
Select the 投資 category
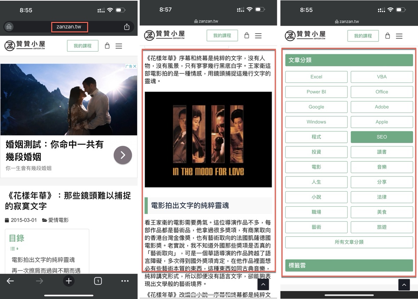(x=316, y=152)
